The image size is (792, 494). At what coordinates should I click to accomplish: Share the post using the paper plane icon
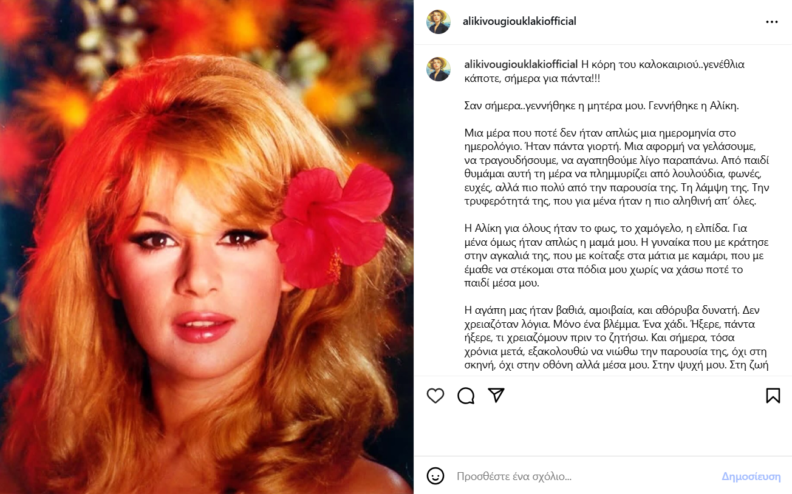click(497, 396)
